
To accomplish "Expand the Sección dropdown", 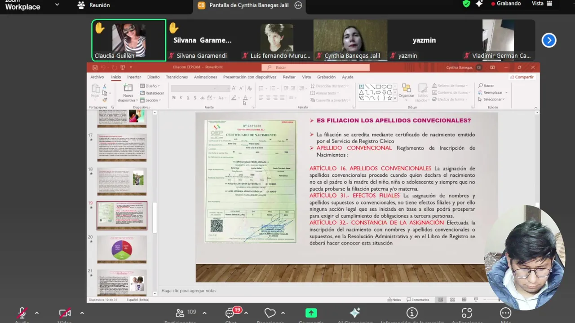I will tap(150, 100).
